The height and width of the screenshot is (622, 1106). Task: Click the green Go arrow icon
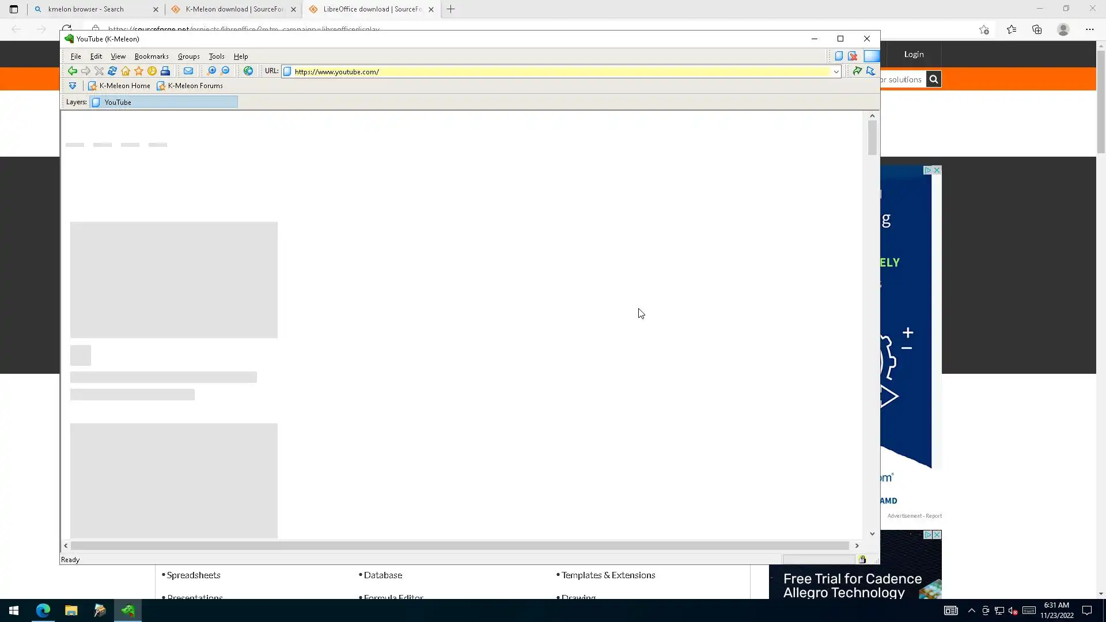point(857,71)
